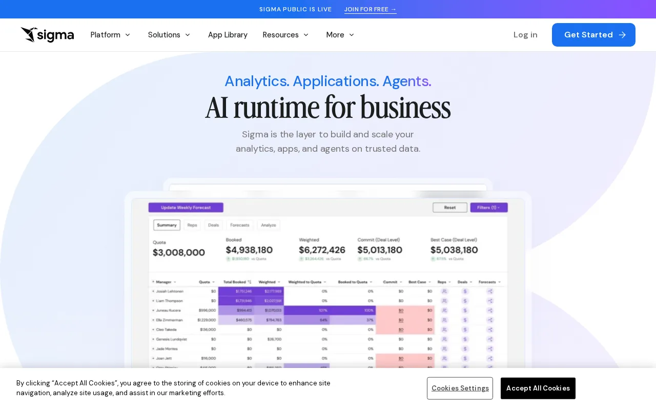Click the Forecasts icon for Juneau Kucera

coord(490,310)
